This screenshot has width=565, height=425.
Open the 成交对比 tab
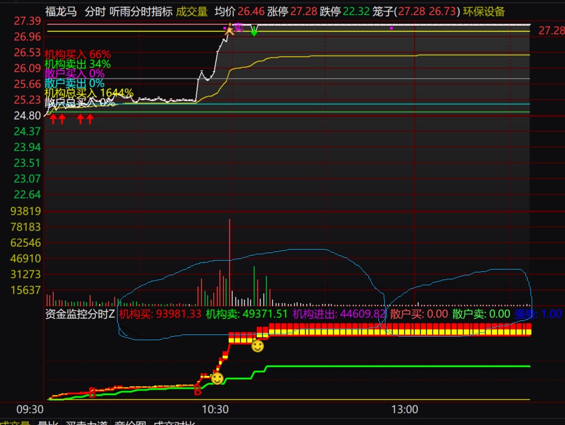174,422
